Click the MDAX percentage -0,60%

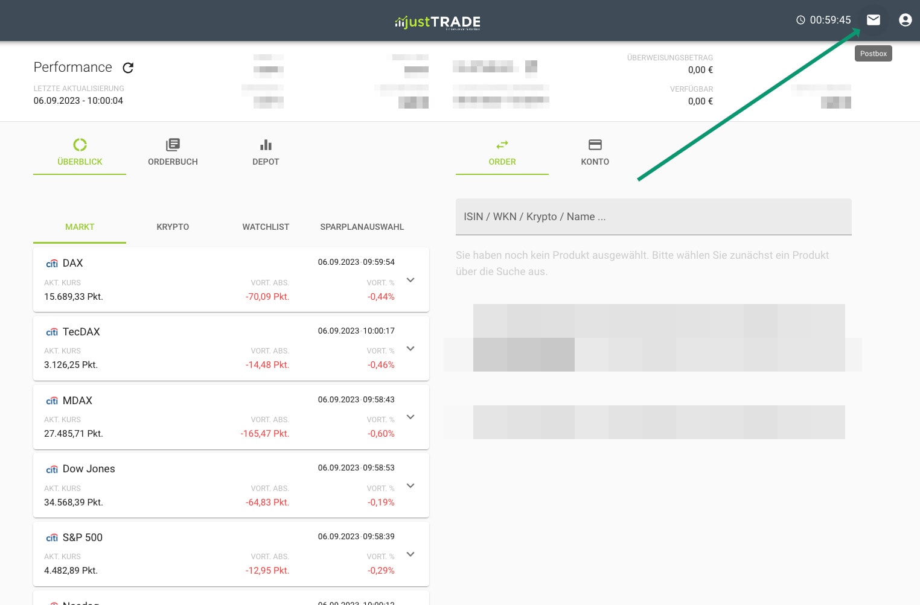(381, 434)
